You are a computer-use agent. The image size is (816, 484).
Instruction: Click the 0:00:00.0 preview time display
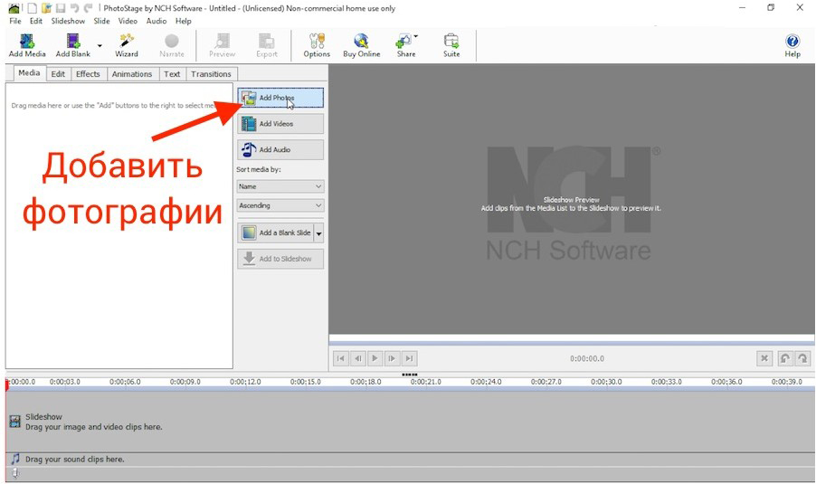(587, 358)
